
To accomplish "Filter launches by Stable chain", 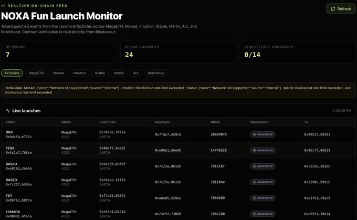I will (x=100, y=73).
